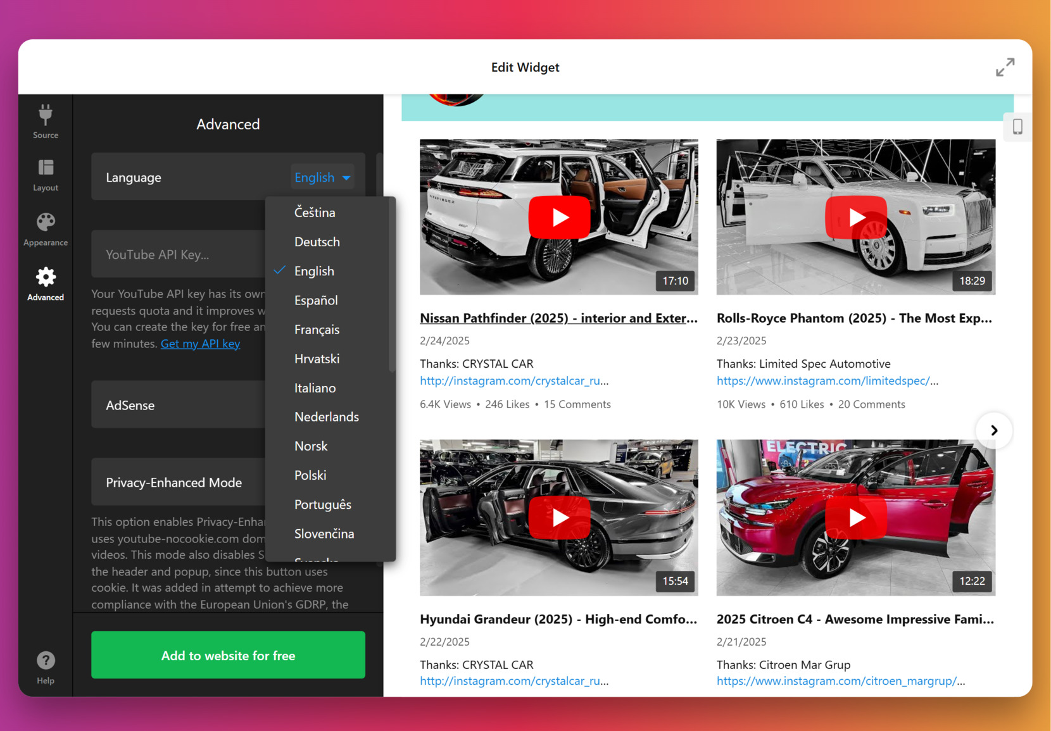Switch preview to mobile view

tap(1017, 127)
